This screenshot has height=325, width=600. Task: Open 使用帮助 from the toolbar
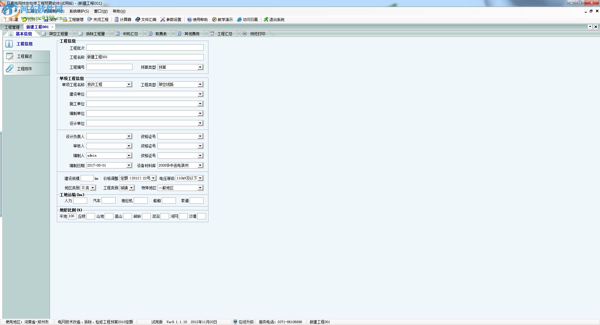[197, 19]
